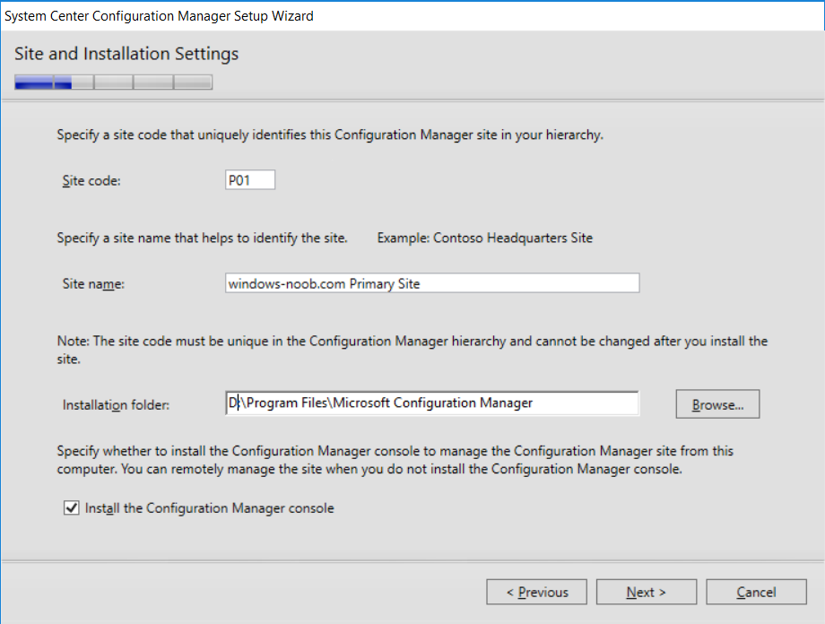Screen dimensions: 825x624
Task: Open the Browse... folder dialog
Action: [x=717, y=404]
